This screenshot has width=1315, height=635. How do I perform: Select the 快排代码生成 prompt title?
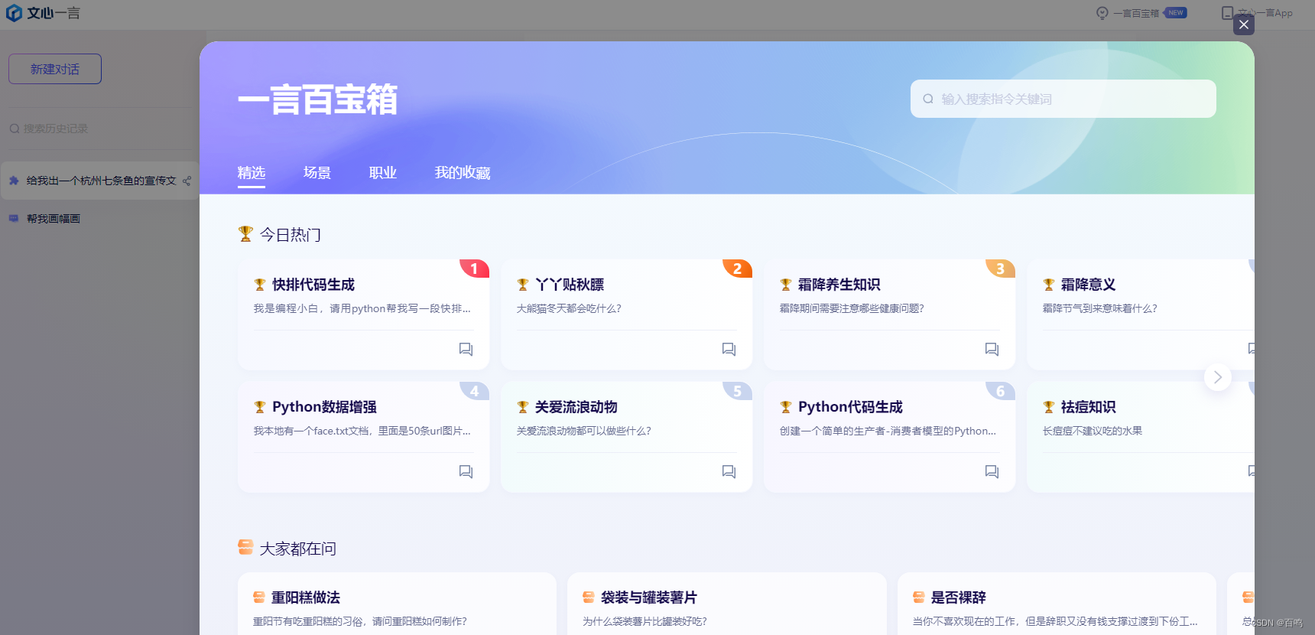pyautogui.click(x=313, y=285)
